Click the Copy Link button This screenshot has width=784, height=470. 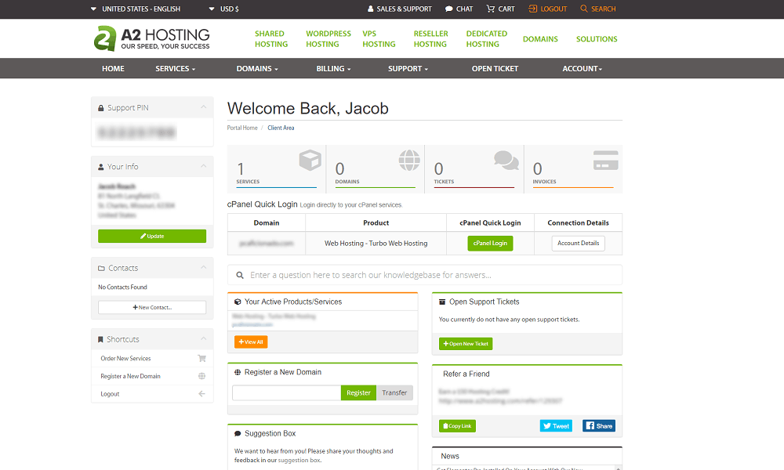457,426
